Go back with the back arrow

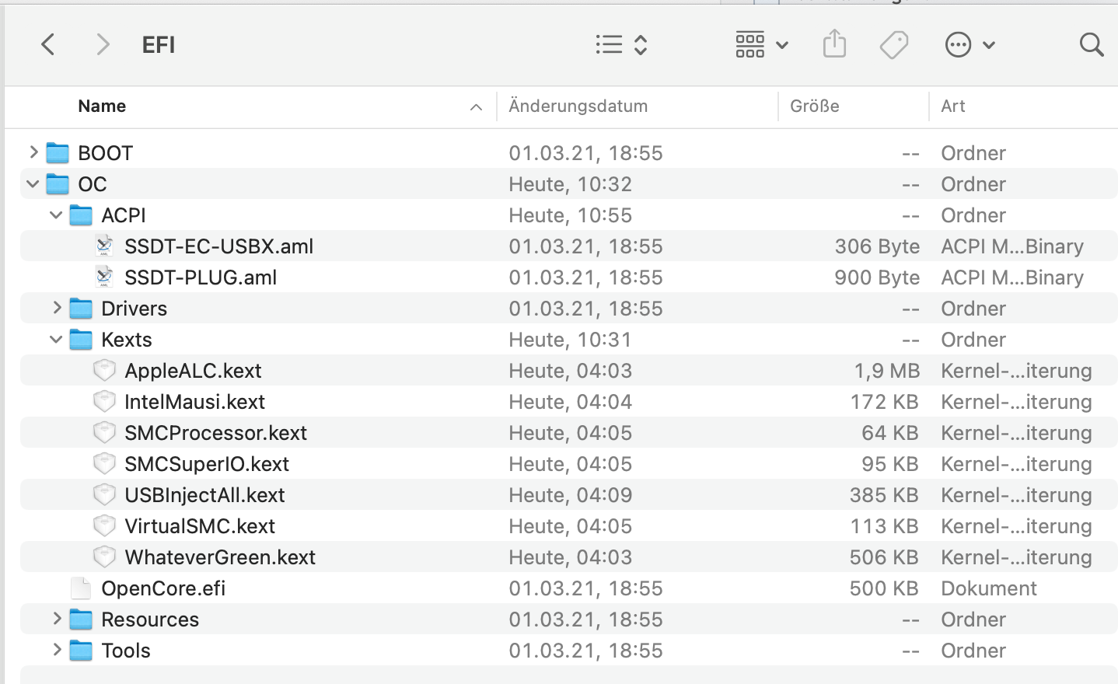coord(48,44)
